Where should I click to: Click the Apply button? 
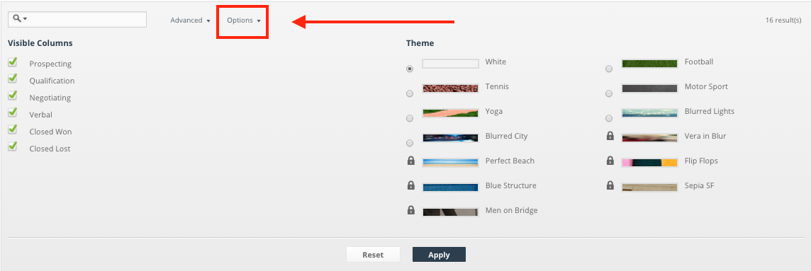[439, 255]
